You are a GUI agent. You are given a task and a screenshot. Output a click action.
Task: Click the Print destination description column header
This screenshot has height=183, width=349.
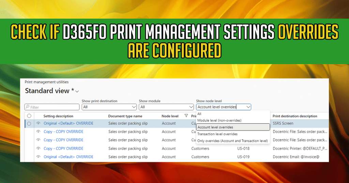[295, 116]
